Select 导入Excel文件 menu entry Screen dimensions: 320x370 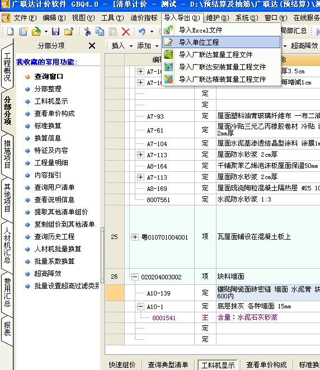coord(221,30)
